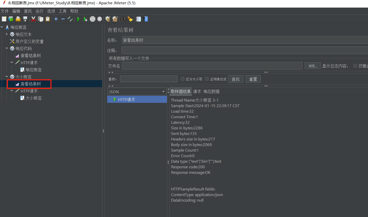This screenshot has width=368, height=217.
Task: Collapse HTTP请求 under 大小断言
Action: (12, 90)
